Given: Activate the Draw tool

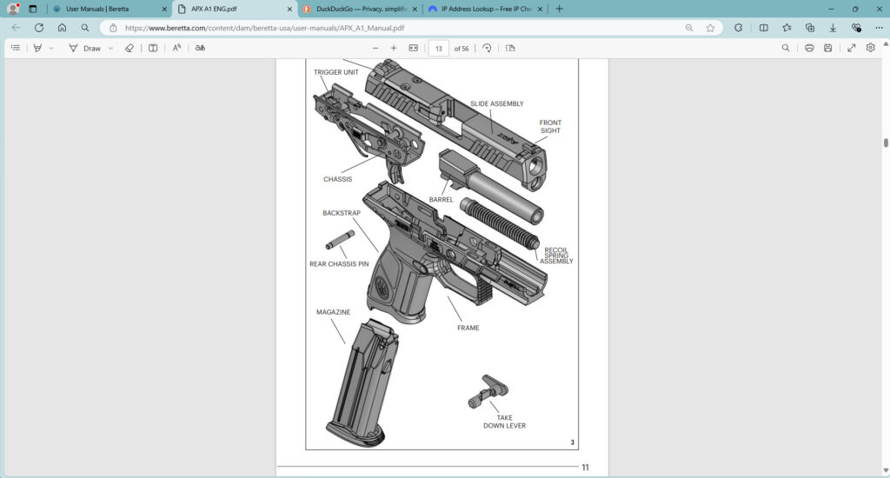Looking at the screenshot, I should [x=84, y=49].
